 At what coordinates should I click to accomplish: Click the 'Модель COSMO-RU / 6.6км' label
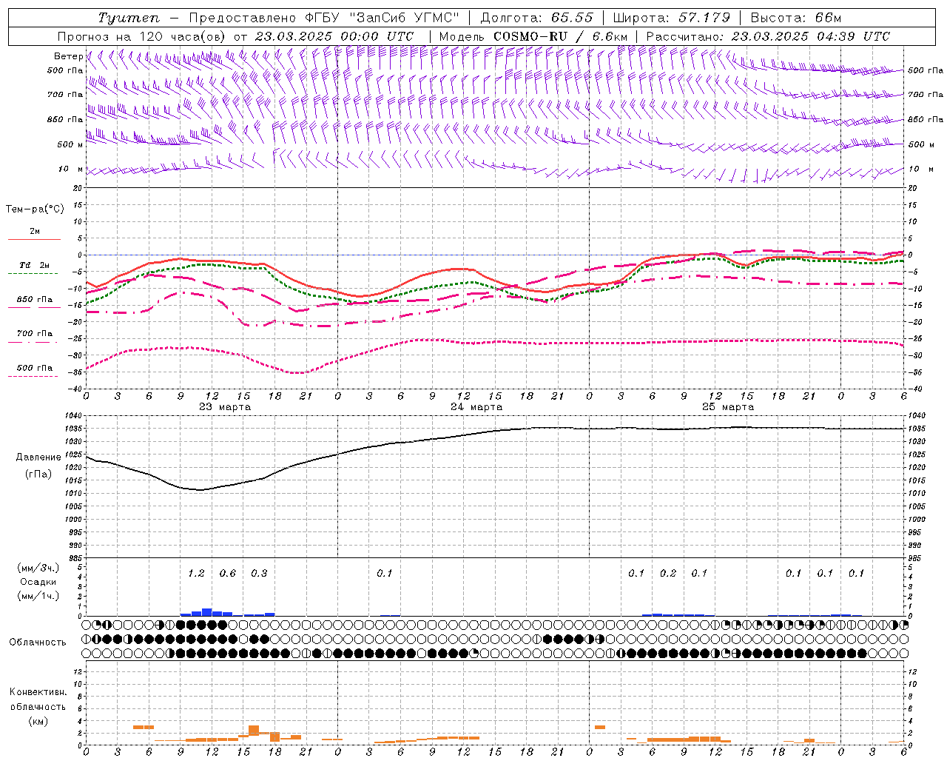(533, 36)
